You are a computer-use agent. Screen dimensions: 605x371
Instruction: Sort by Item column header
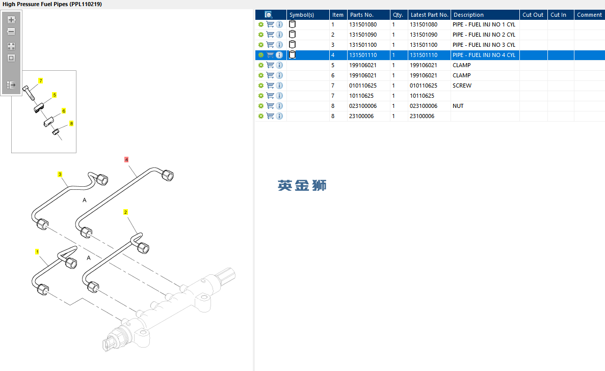point(338,15)
